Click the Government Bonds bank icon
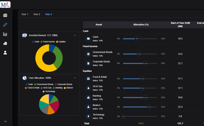204x126 pixels. tap(88, 54)
